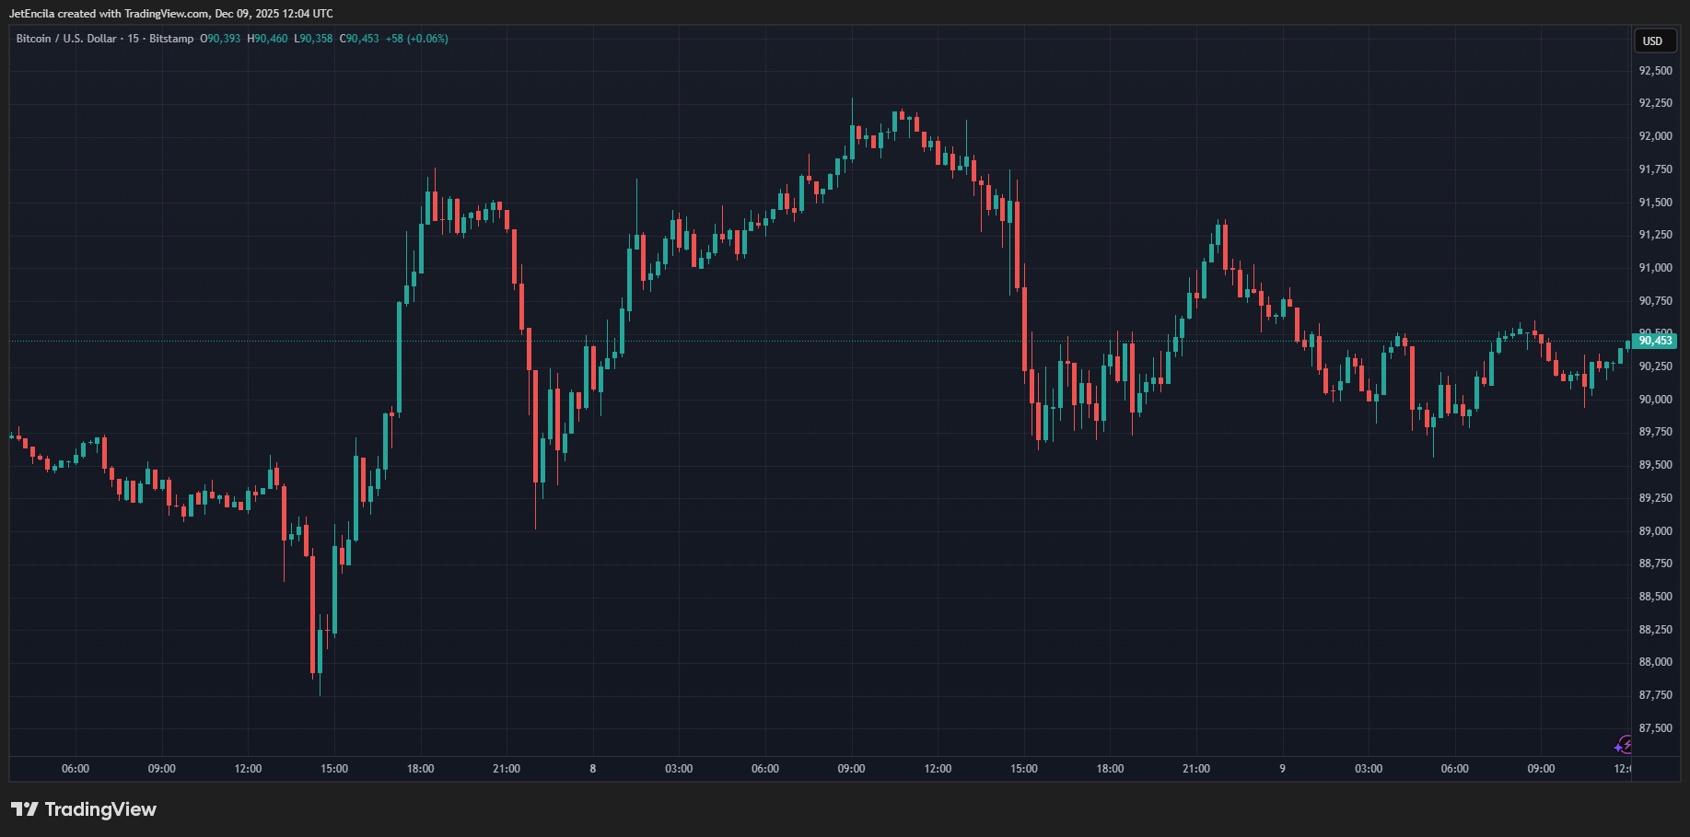Click the 91,750 price axis label
1690x837 pixels.
point(1655,169)
